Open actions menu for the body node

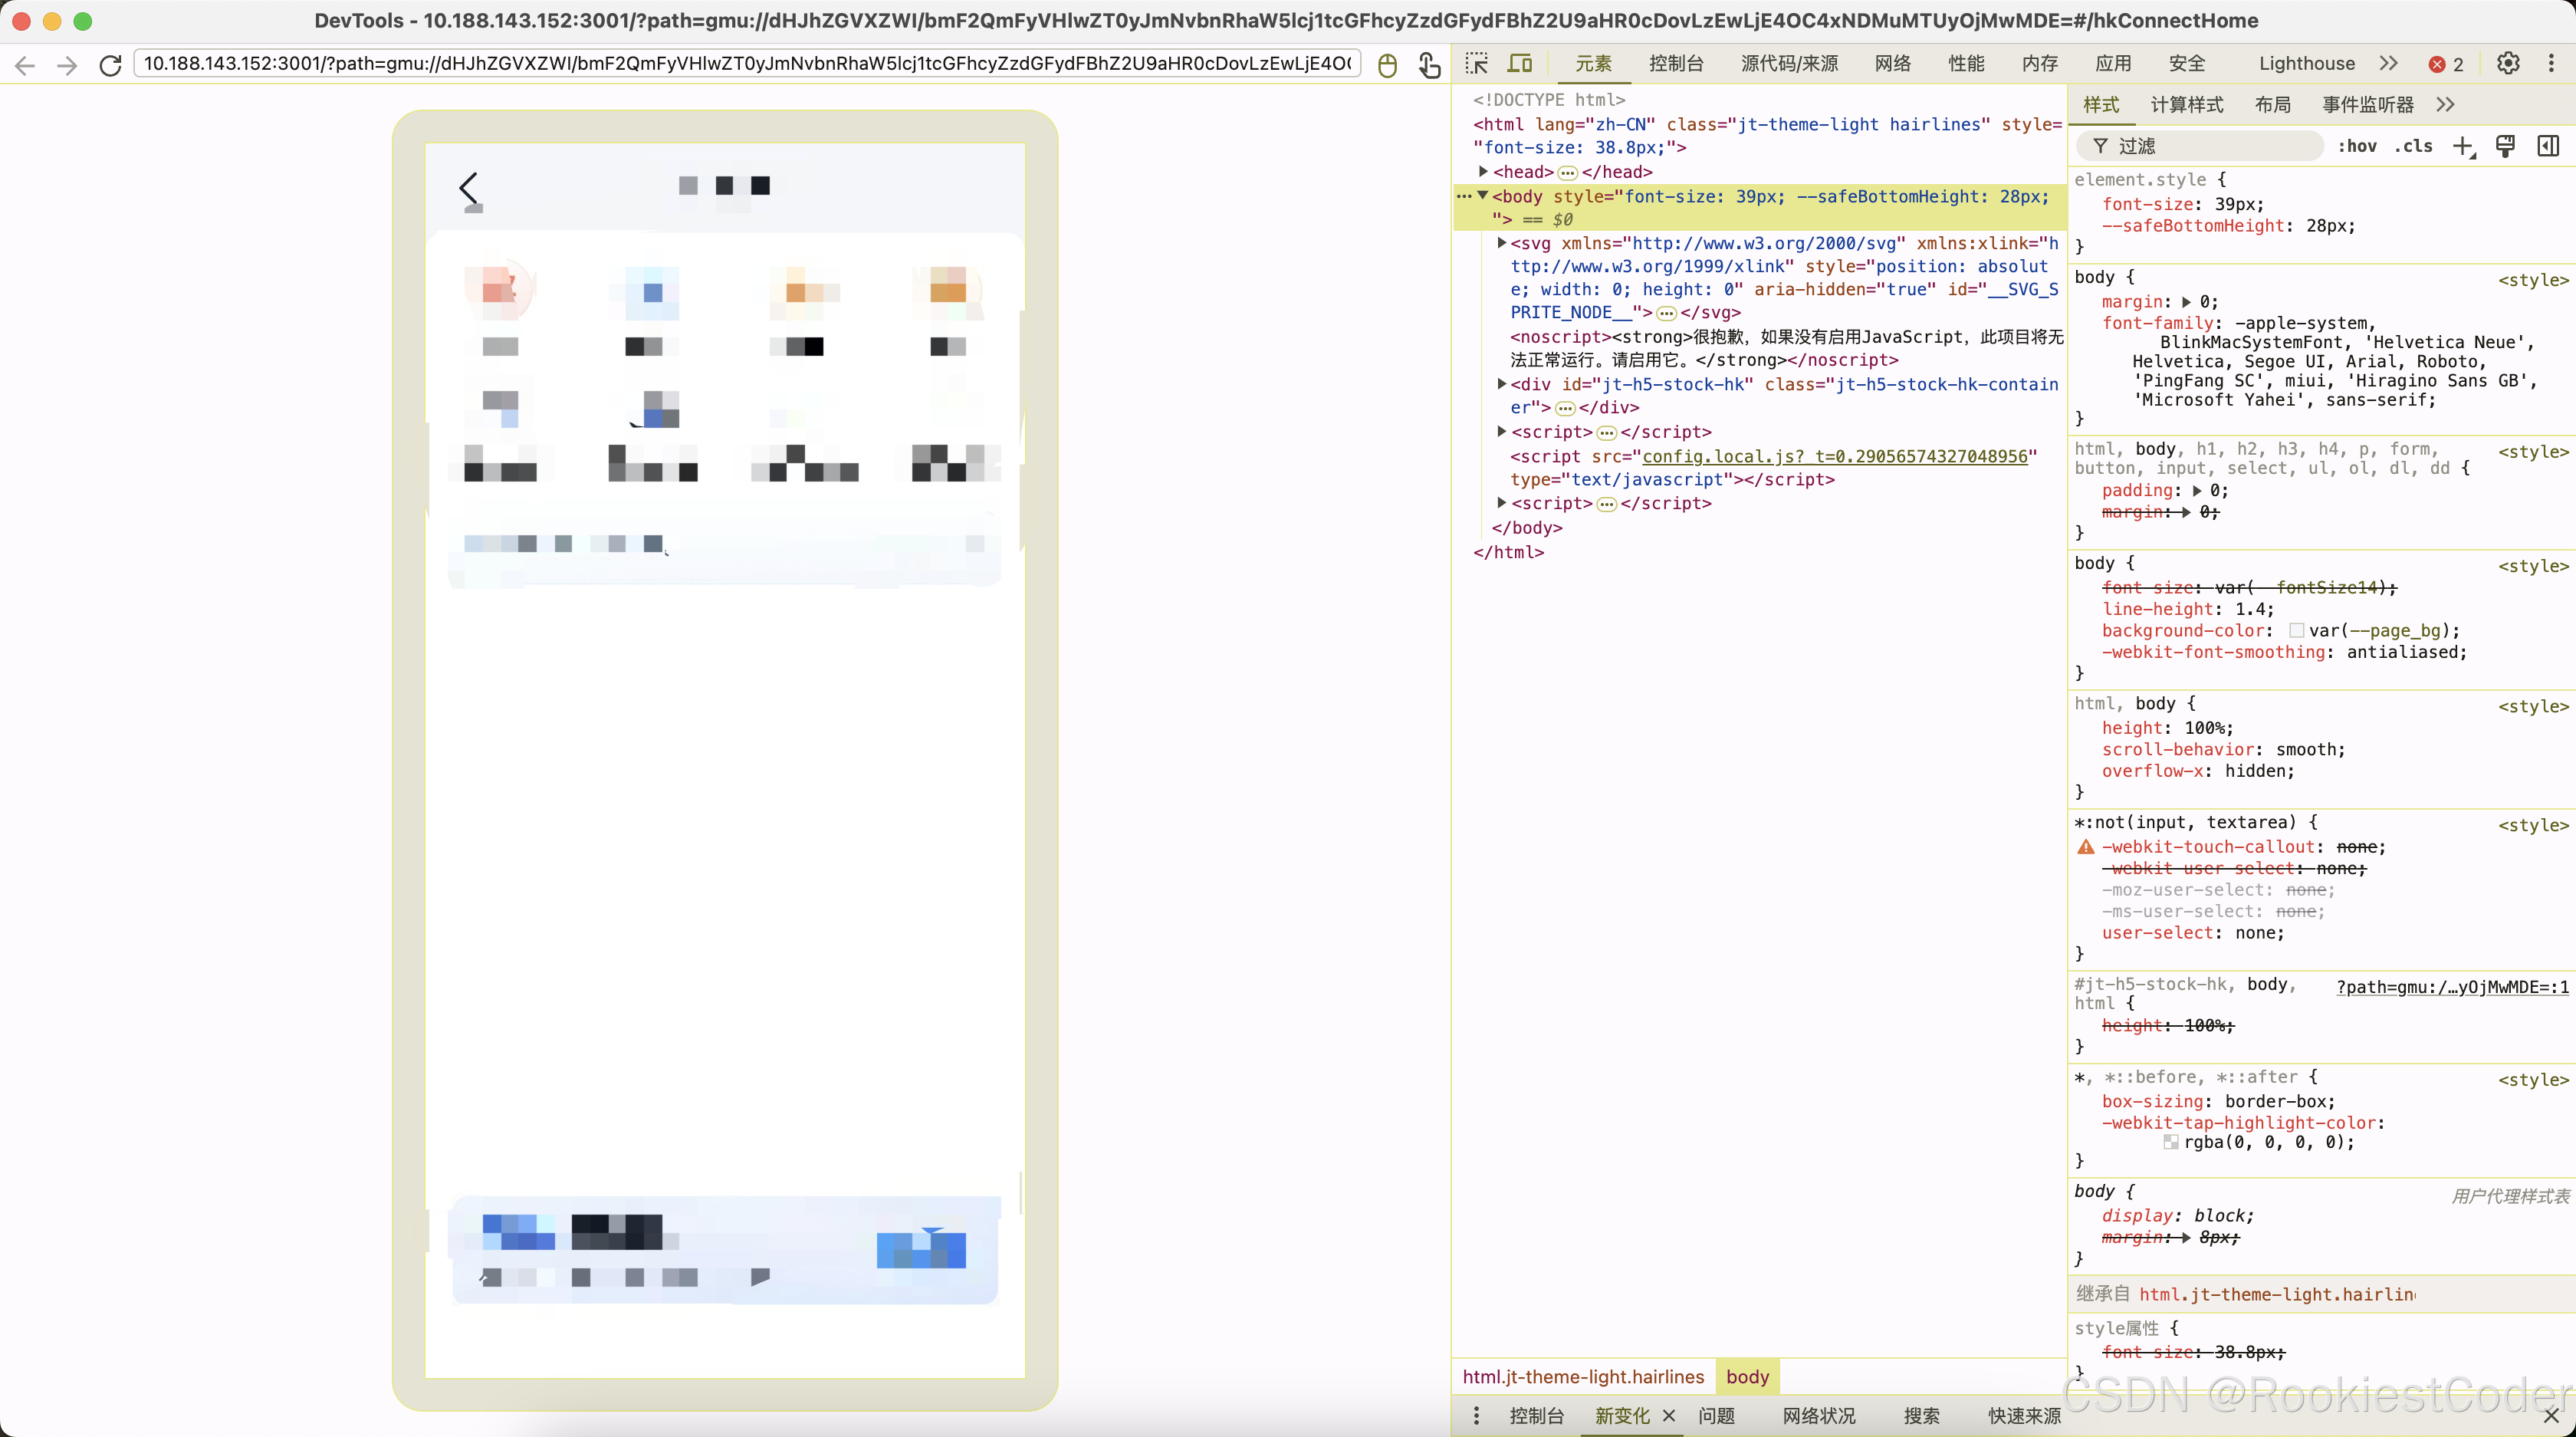tap(1464, 196)
